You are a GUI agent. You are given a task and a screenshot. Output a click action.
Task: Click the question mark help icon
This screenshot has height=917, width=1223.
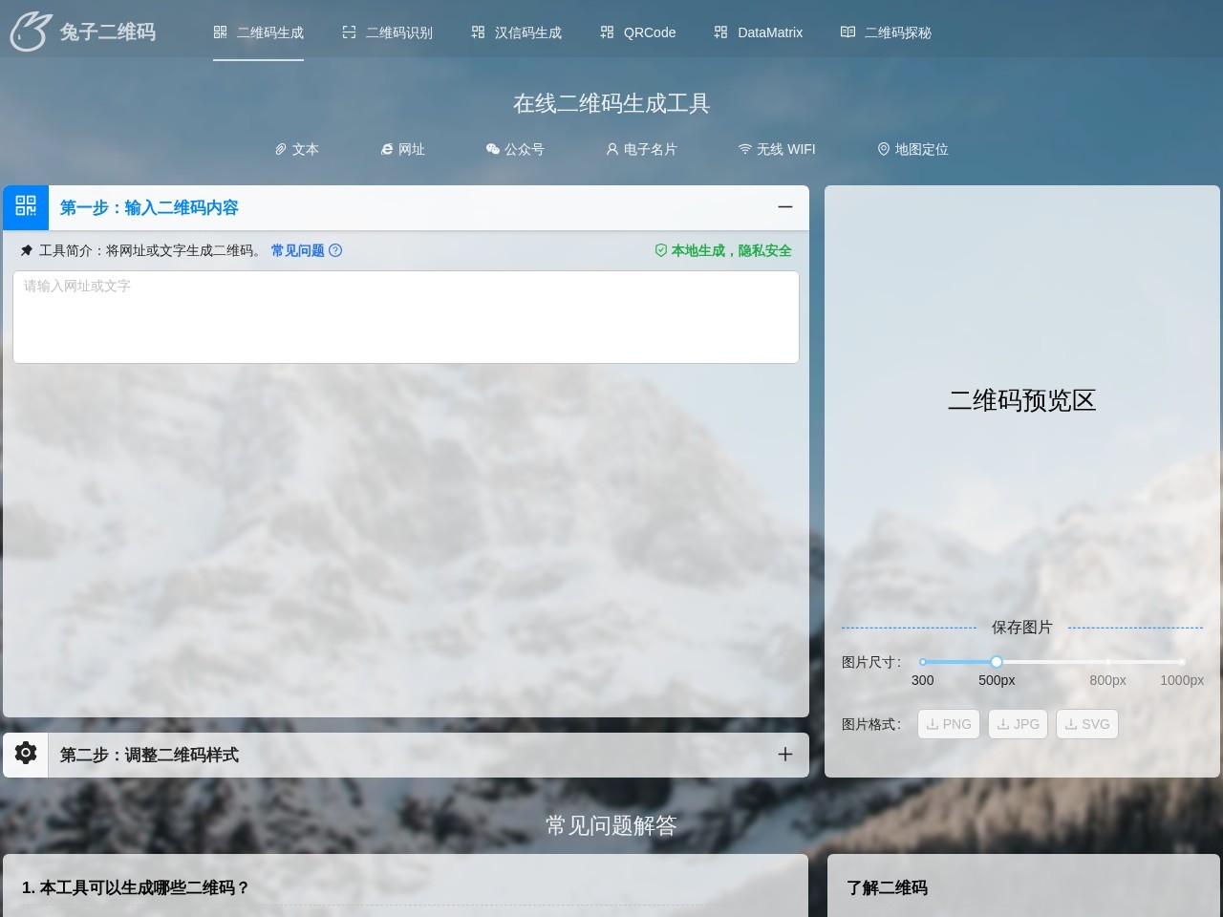pyautogui.click(x=335, y=250)
